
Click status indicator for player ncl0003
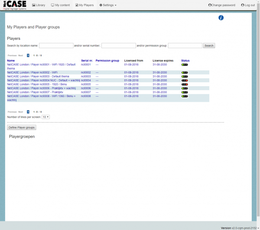185,77
